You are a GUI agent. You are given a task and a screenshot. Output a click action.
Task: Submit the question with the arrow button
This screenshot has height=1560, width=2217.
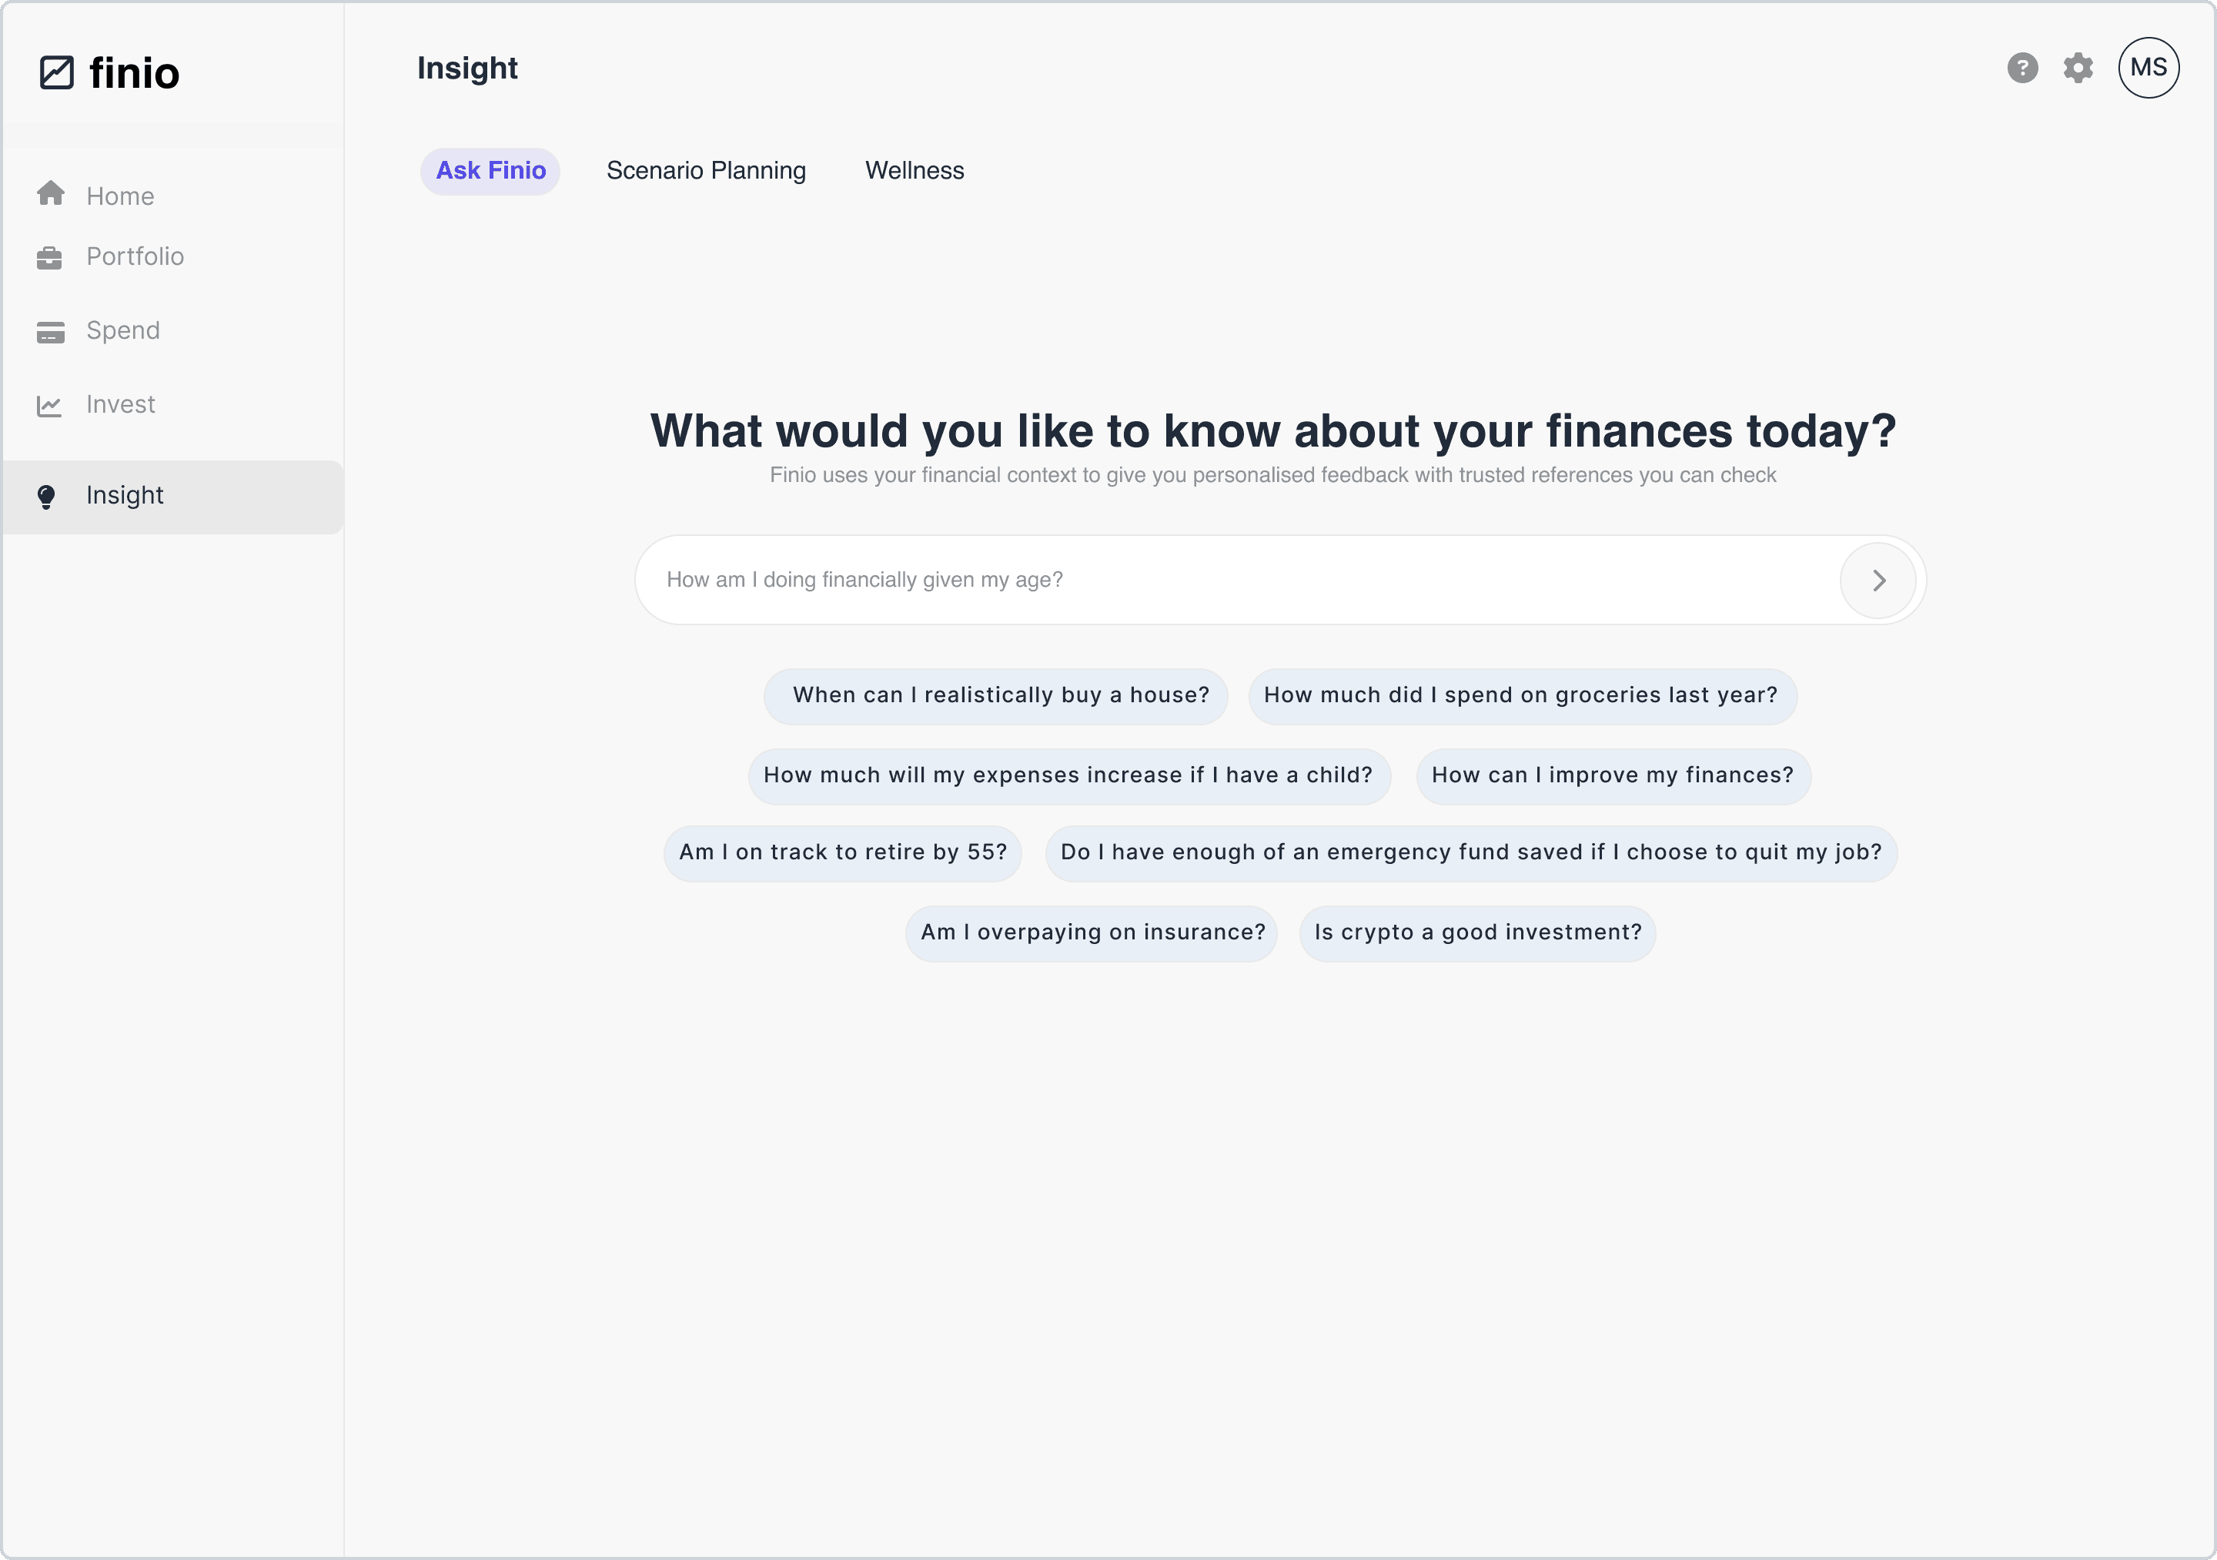click(1878, 580)
